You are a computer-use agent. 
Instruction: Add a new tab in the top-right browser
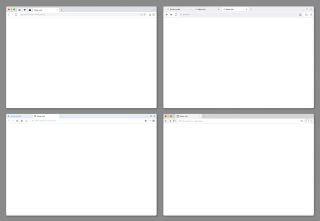(251, 9)
